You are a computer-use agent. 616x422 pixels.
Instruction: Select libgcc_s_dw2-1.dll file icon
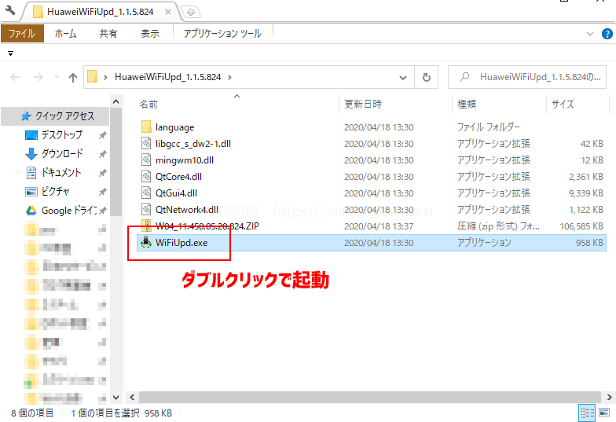146,143
